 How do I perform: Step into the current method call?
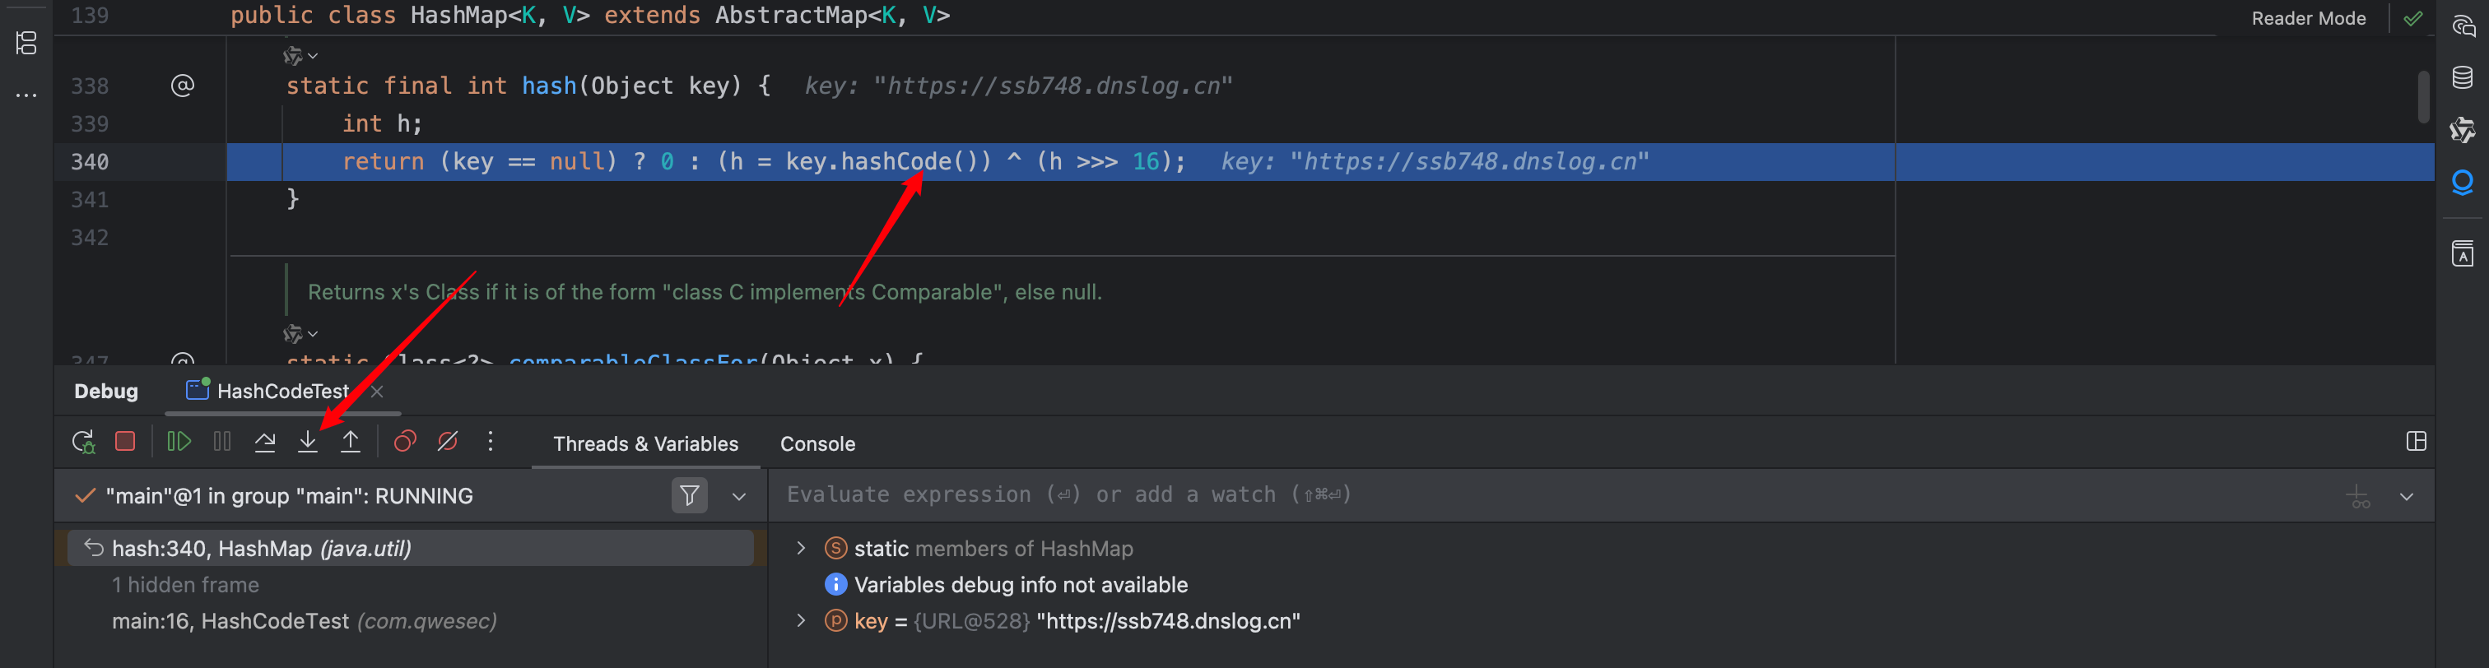(x=307, y=442)
